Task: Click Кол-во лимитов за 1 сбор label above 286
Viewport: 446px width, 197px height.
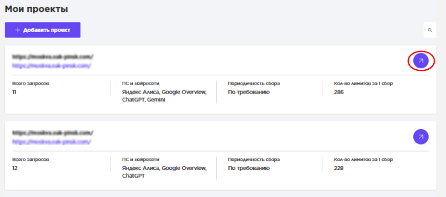Action: click(363, 84)
